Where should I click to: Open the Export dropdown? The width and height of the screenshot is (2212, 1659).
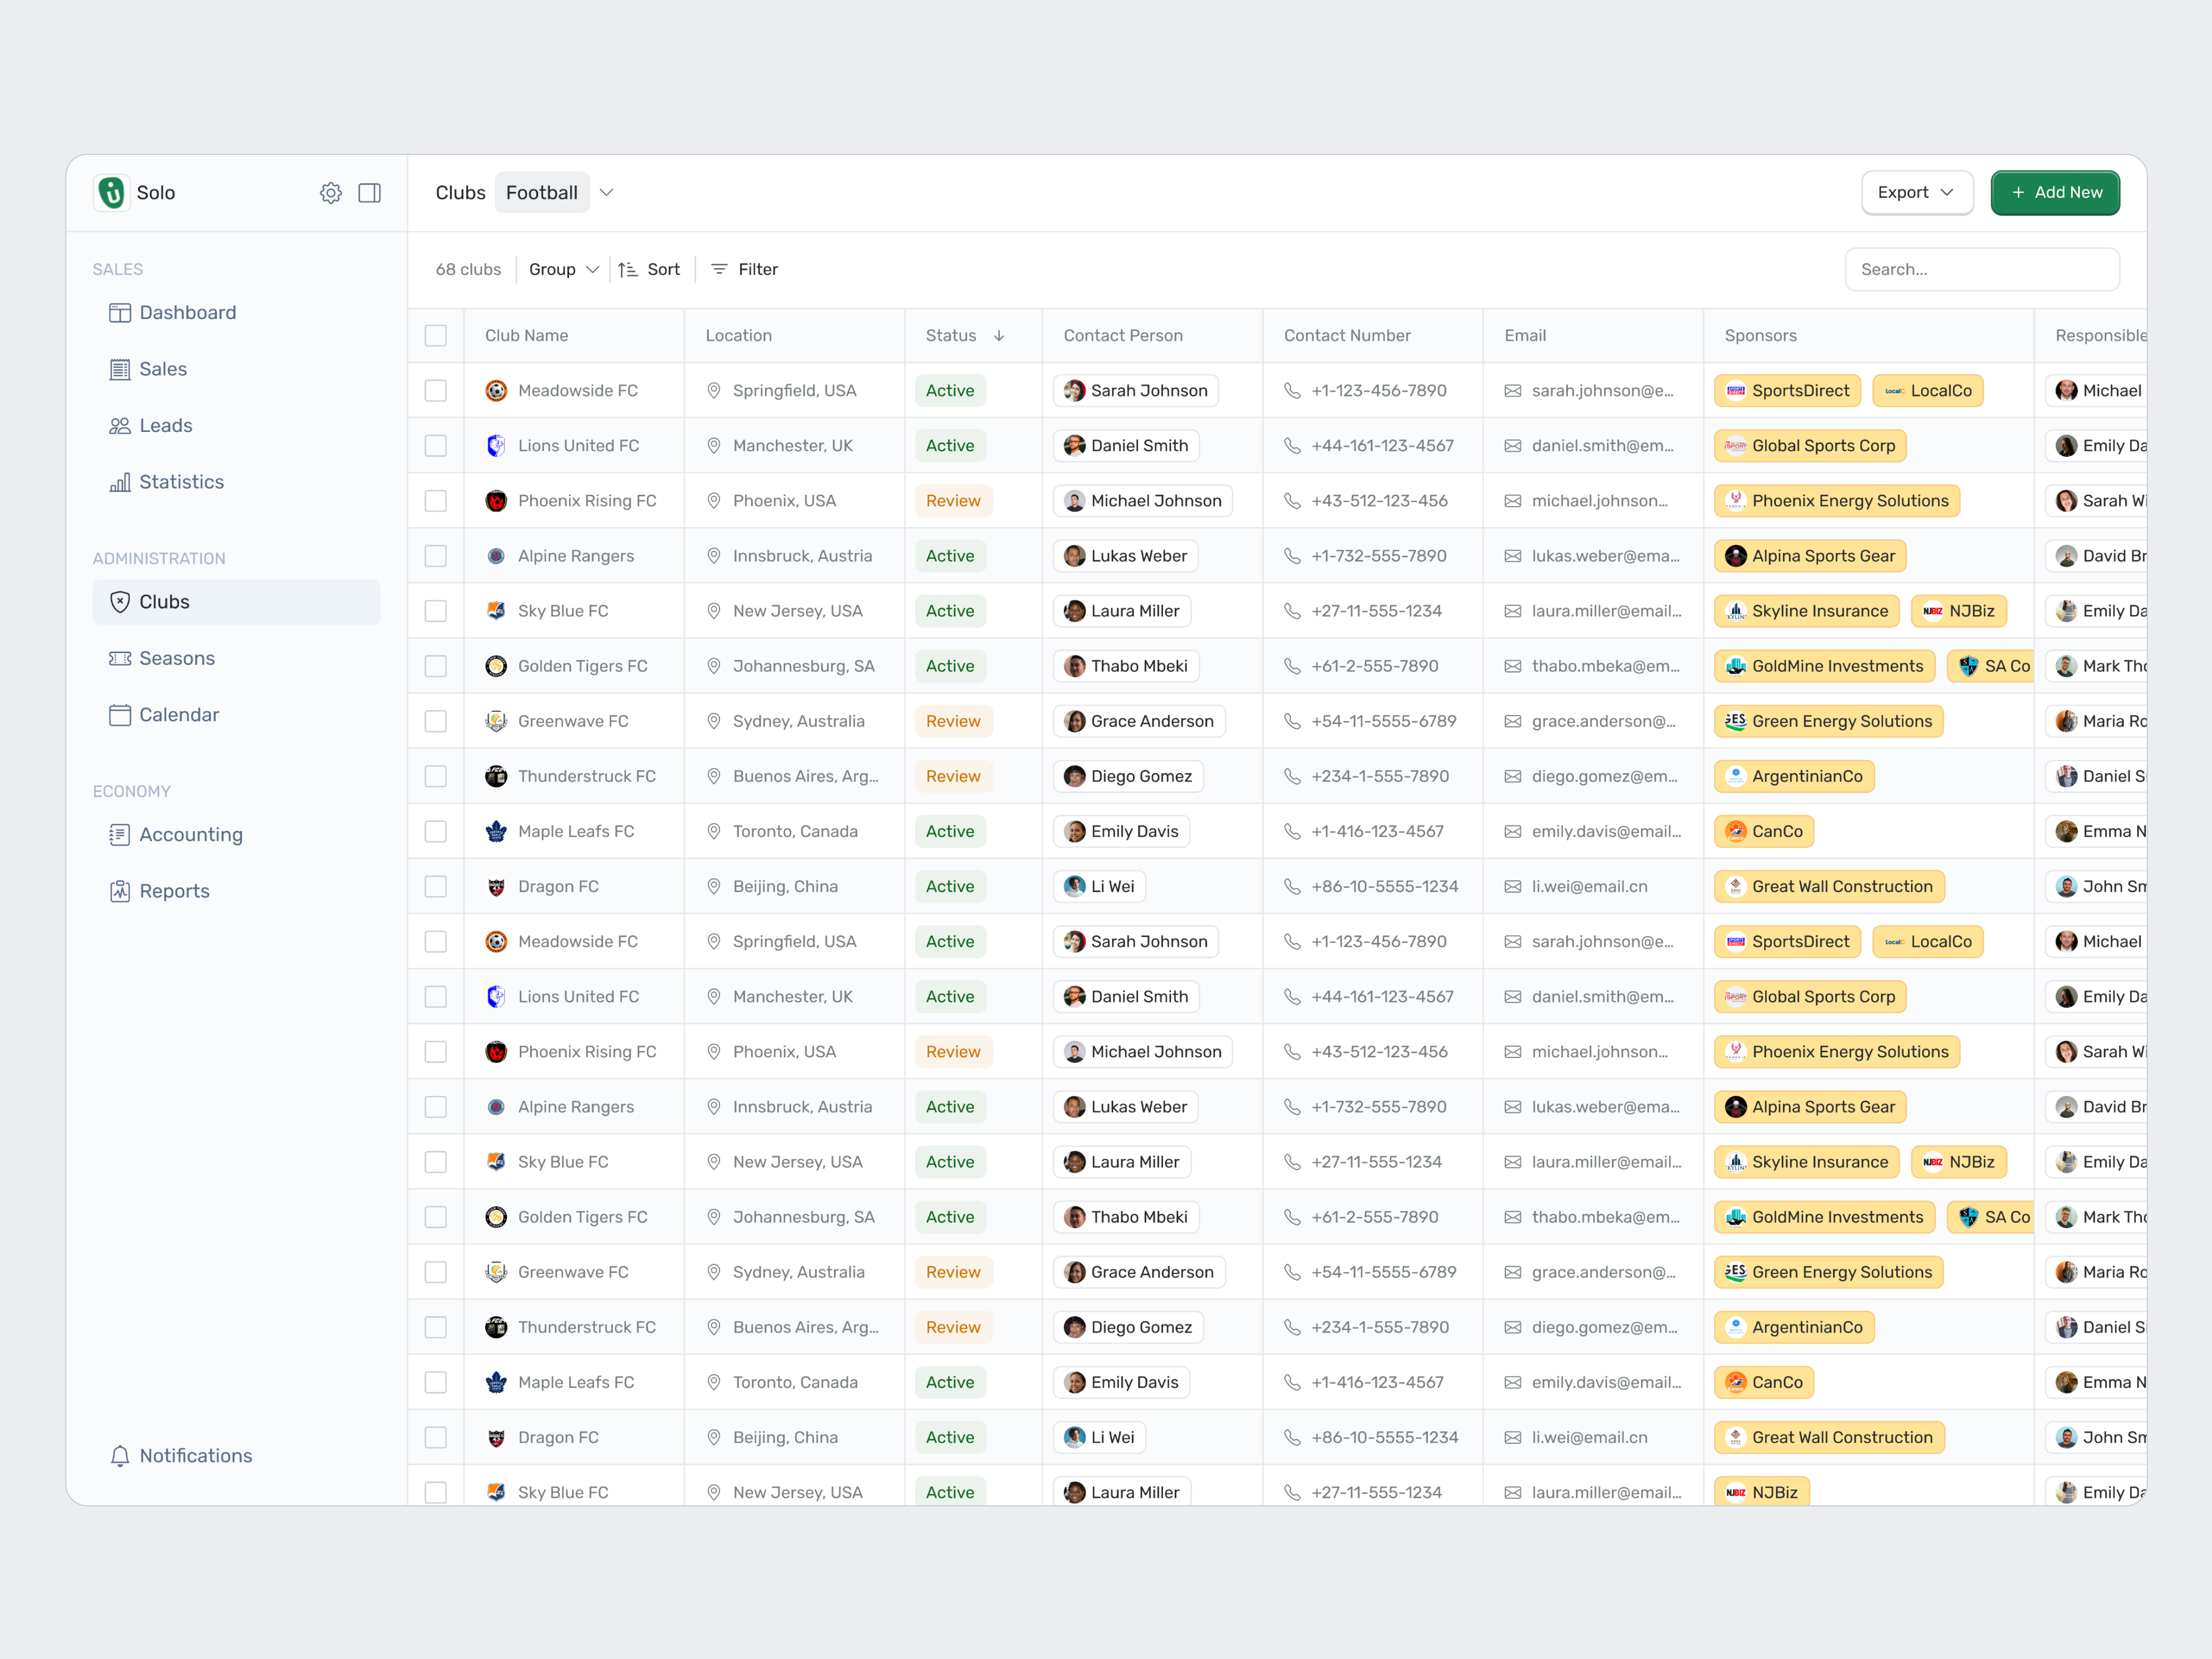point(1917,192)
